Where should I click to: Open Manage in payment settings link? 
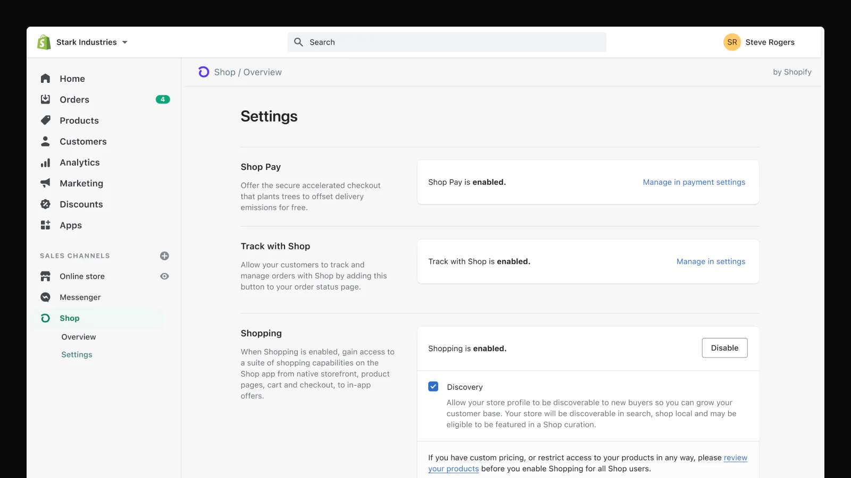694,182
